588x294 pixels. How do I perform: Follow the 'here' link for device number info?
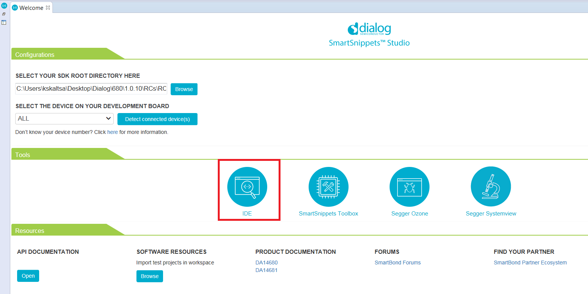click(113, 132)
